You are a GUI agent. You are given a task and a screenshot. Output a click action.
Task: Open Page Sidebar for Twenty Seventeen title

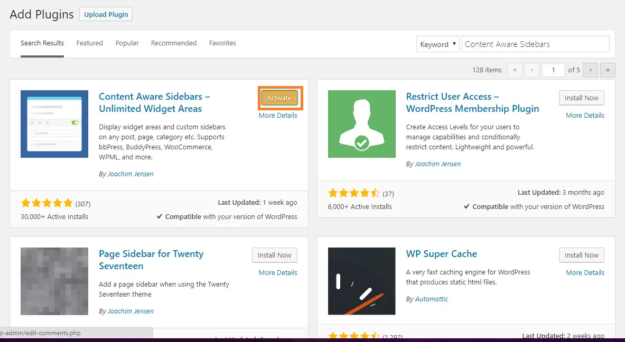(151, 260)
